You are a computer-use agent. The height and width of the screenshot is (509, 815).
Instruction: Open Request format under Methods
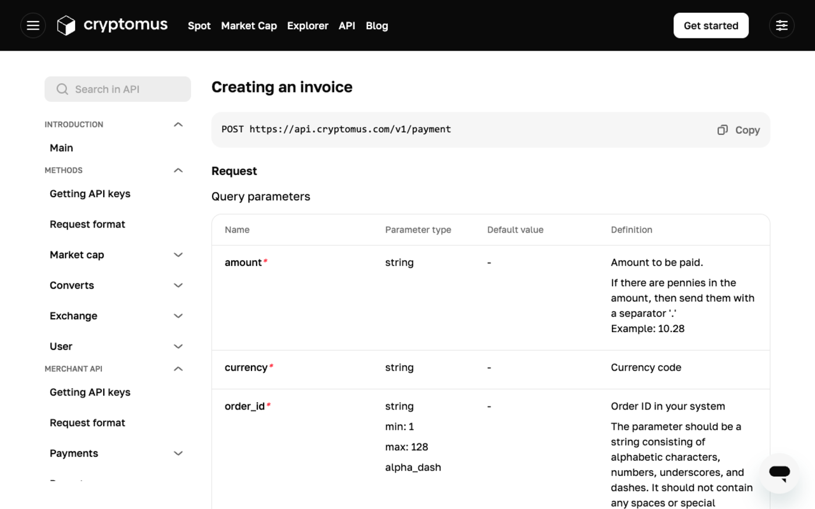click(x=87, y=224)
